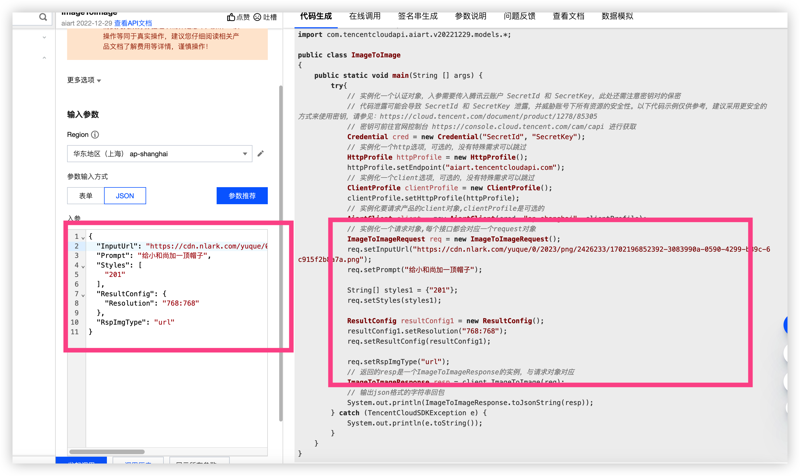Image resolution: width=800 pixels, height=476 pixels.
Task: Switch to the 代码生成 tab
Action: (316, 16)
